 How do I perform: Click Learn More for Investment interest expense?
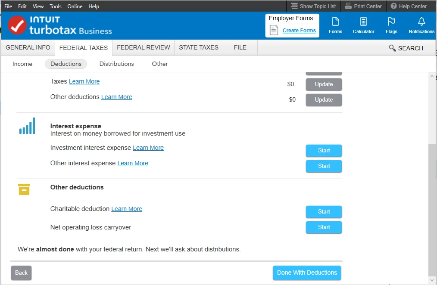pos(148,148)
